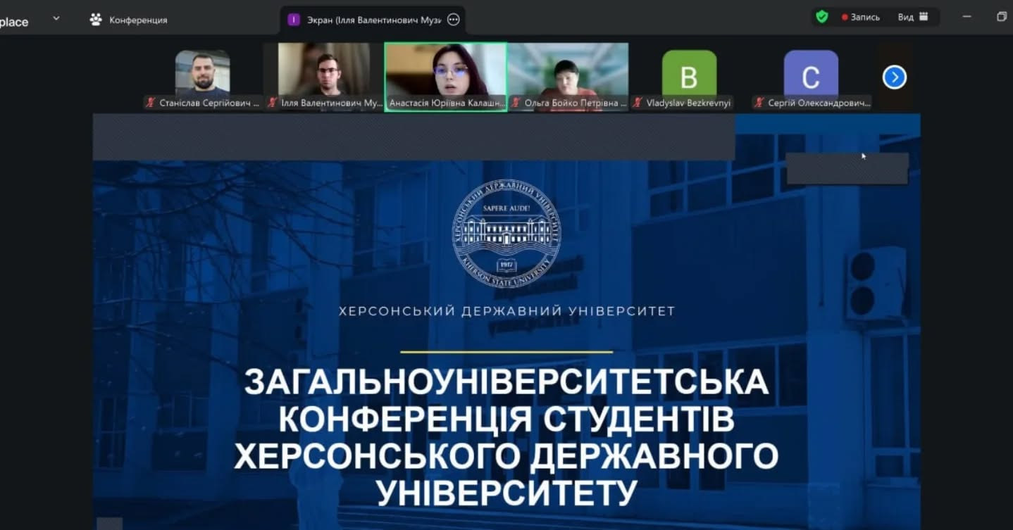Select Анастасія Юріївна's active speaker video
The image size is (1013, 530).
445,69
